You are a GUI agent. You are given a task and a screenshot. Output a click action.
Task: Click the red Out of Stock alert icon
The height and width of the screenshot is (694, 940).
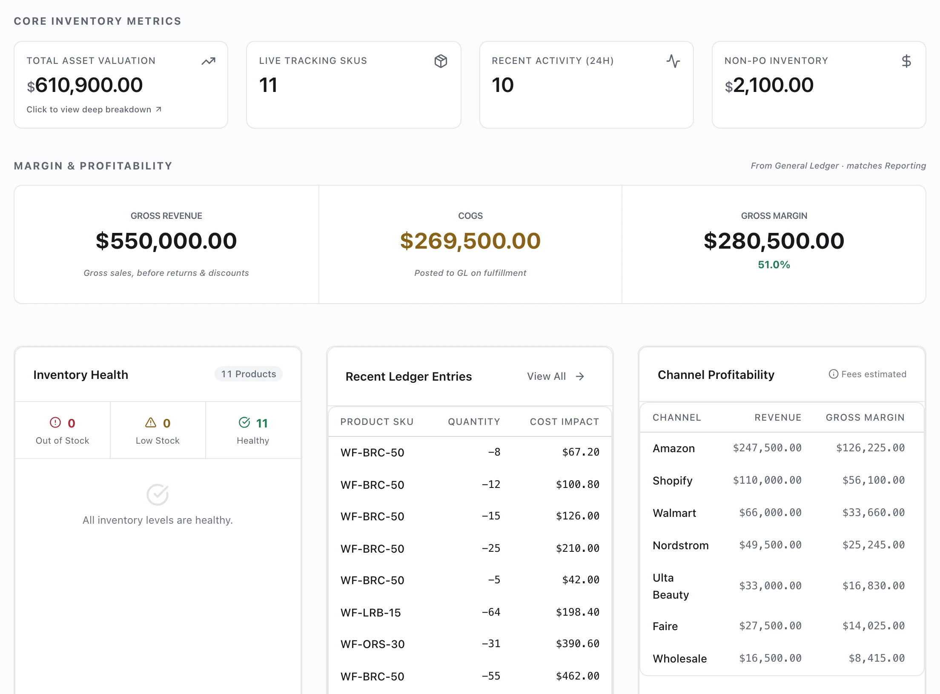(x=55, y=422)
